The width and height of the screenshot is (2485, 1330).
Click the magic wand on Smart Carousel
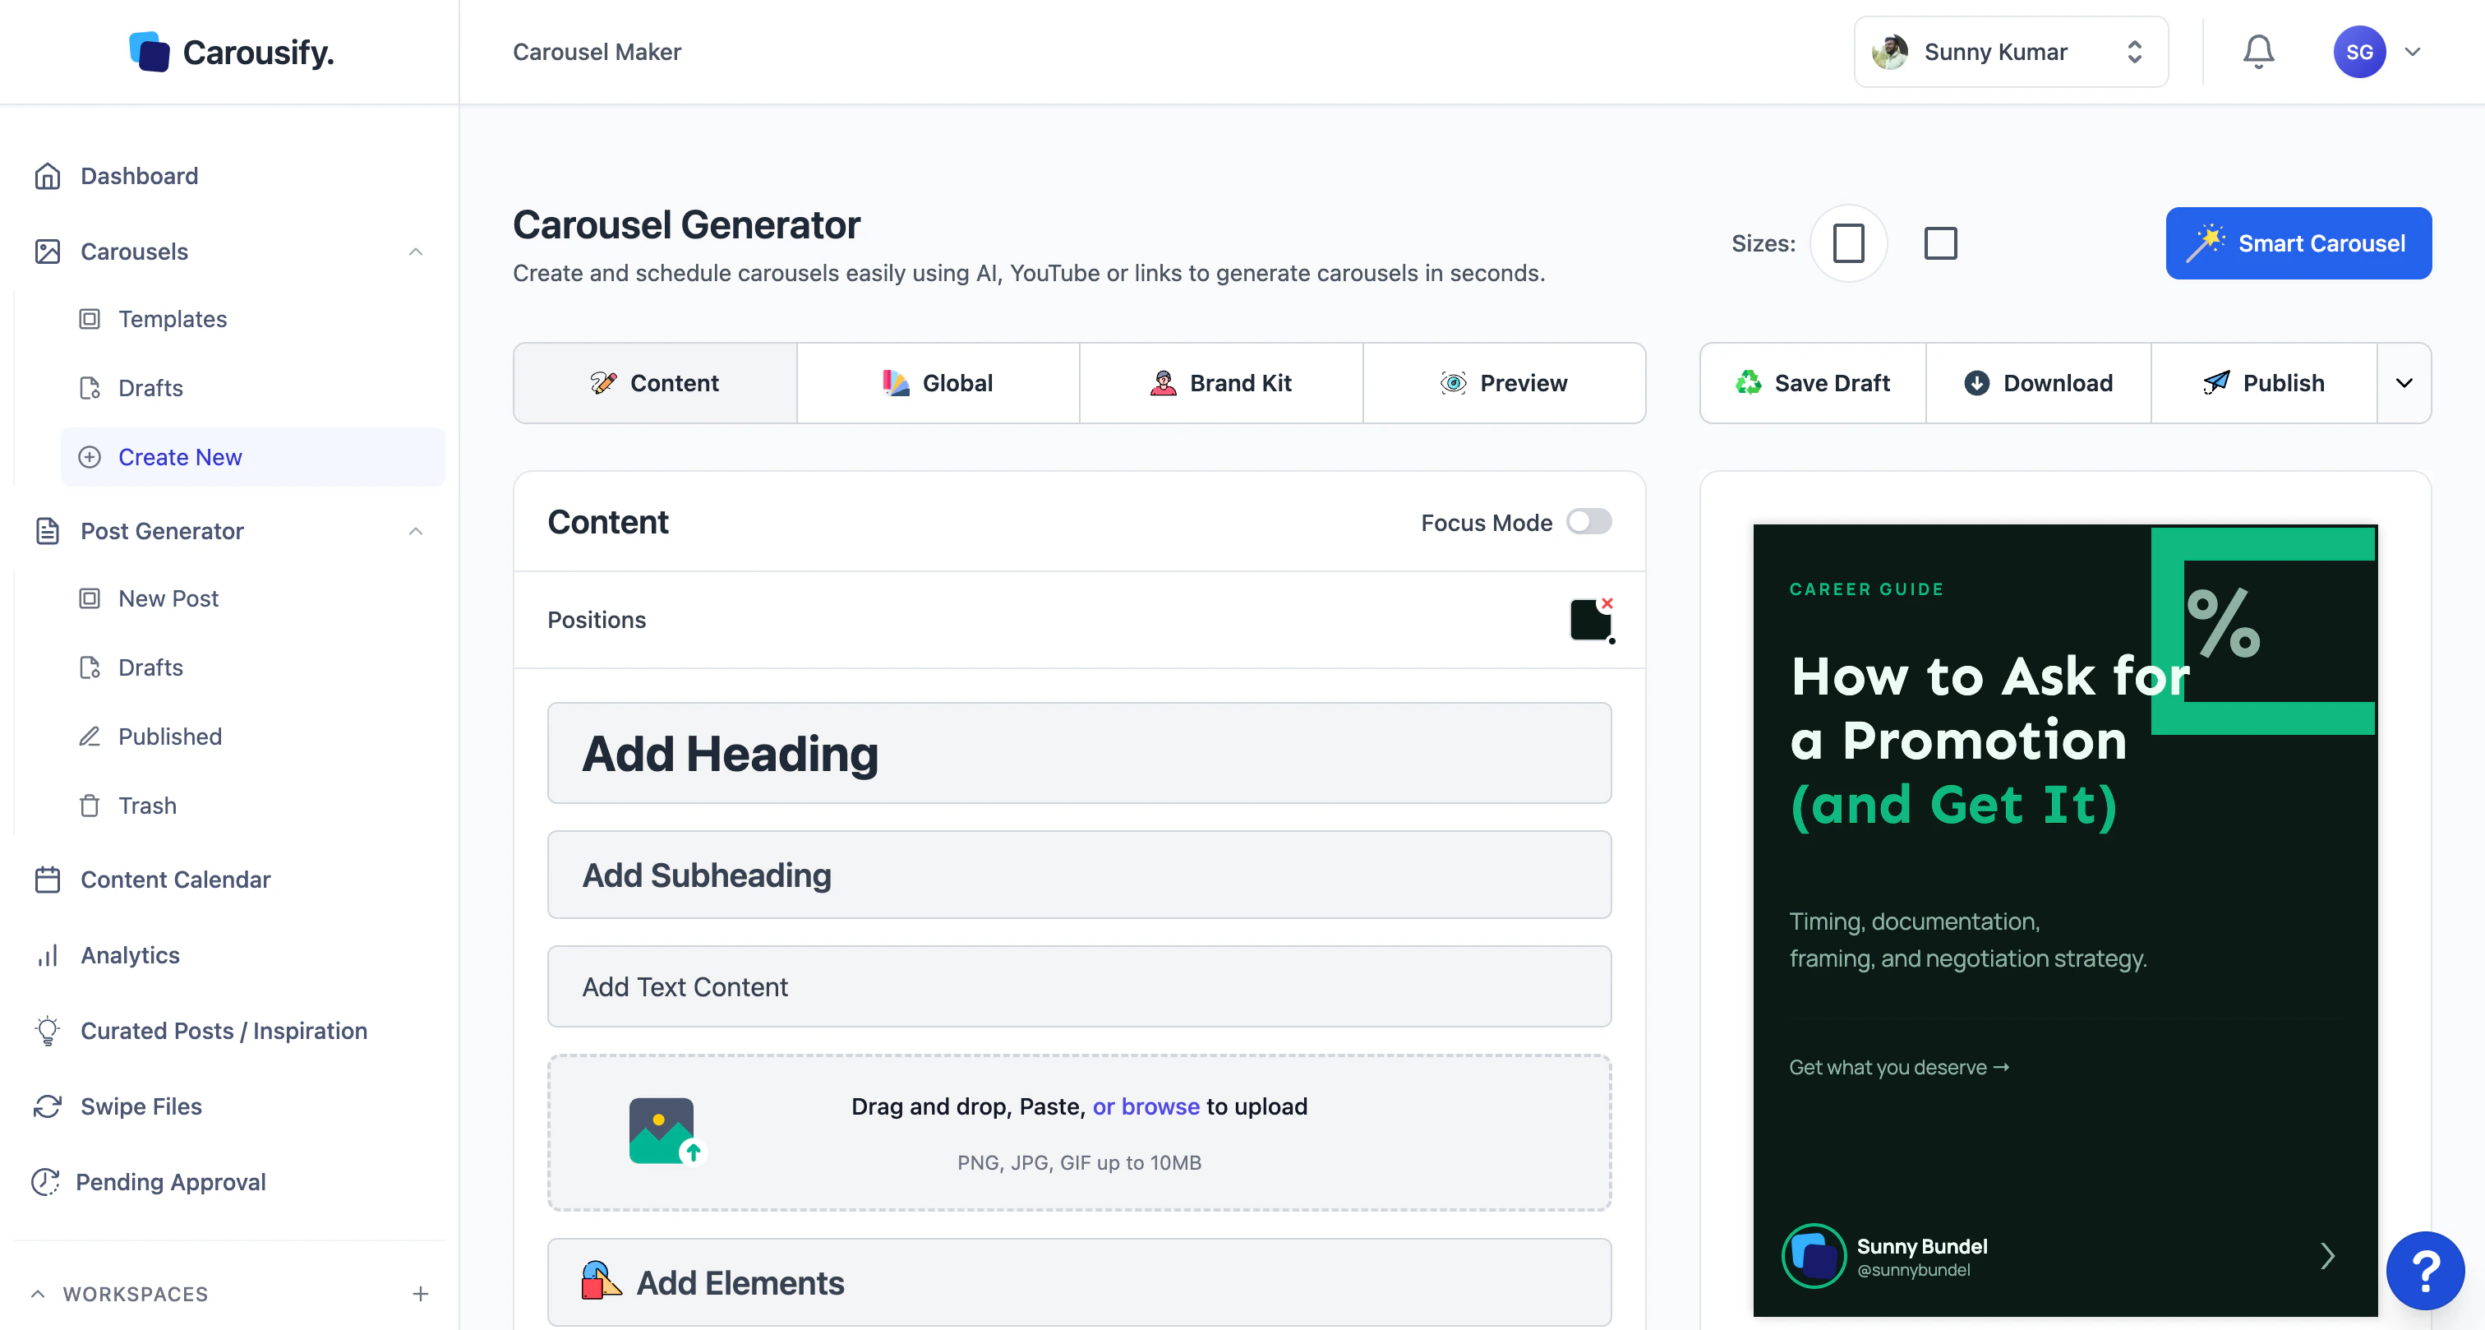point(2206,243)
